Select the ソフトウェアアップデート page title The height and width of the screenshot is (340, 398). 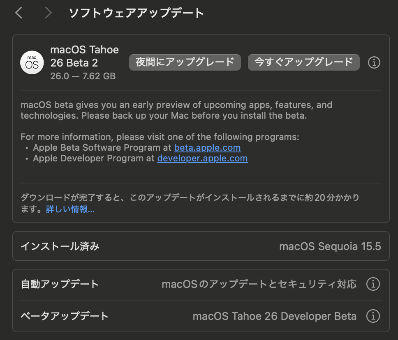point(137,13)
